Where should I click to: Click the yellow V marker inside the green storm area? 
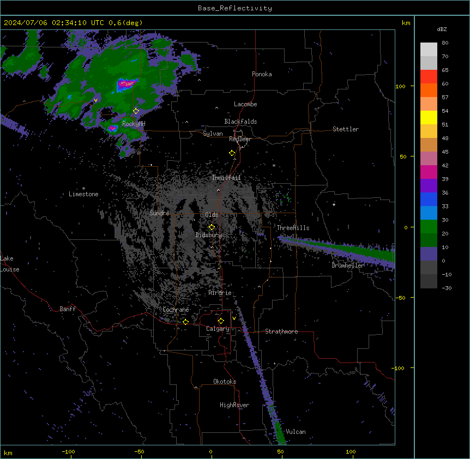point(95,100)
